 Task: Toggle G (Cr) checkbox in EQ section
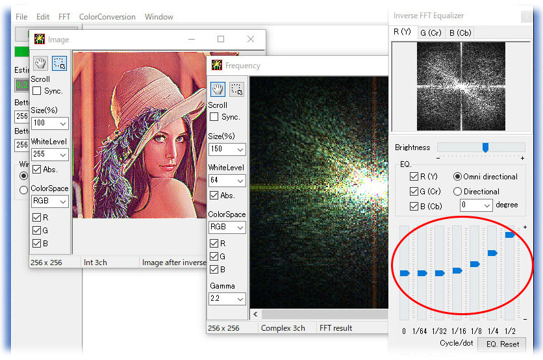tap(414, 191)
